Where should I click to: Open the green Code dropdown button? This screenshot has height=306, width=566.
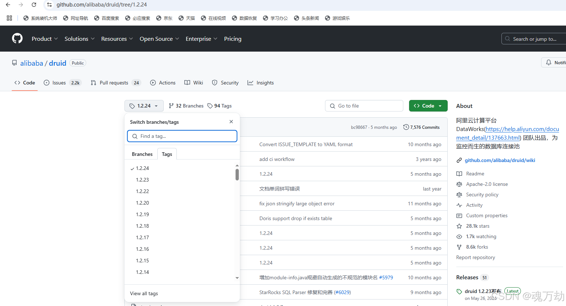coord(428,106)
